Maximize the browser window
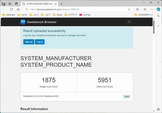The image size is (162, 113). coord(151,3)
